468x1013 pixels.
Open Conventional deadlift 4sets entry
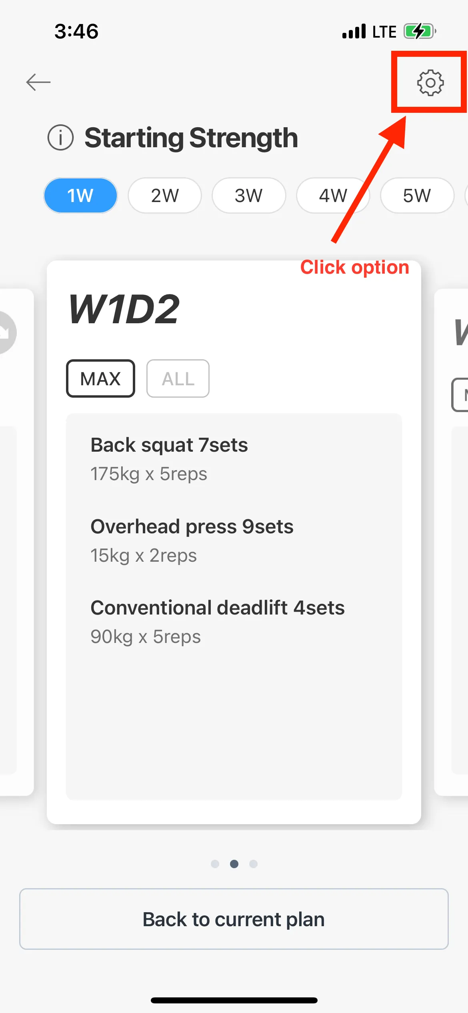tap(217, 621)
